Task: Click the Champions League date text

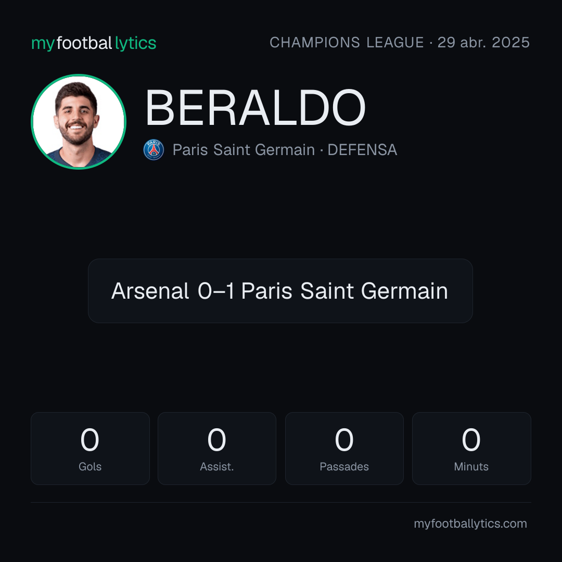Action: 400,42
